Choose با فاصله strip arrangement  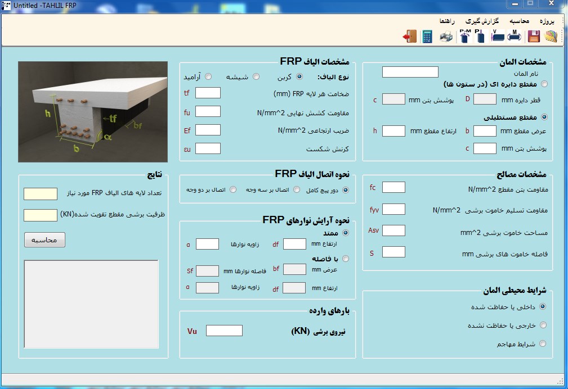click(346, 259)
